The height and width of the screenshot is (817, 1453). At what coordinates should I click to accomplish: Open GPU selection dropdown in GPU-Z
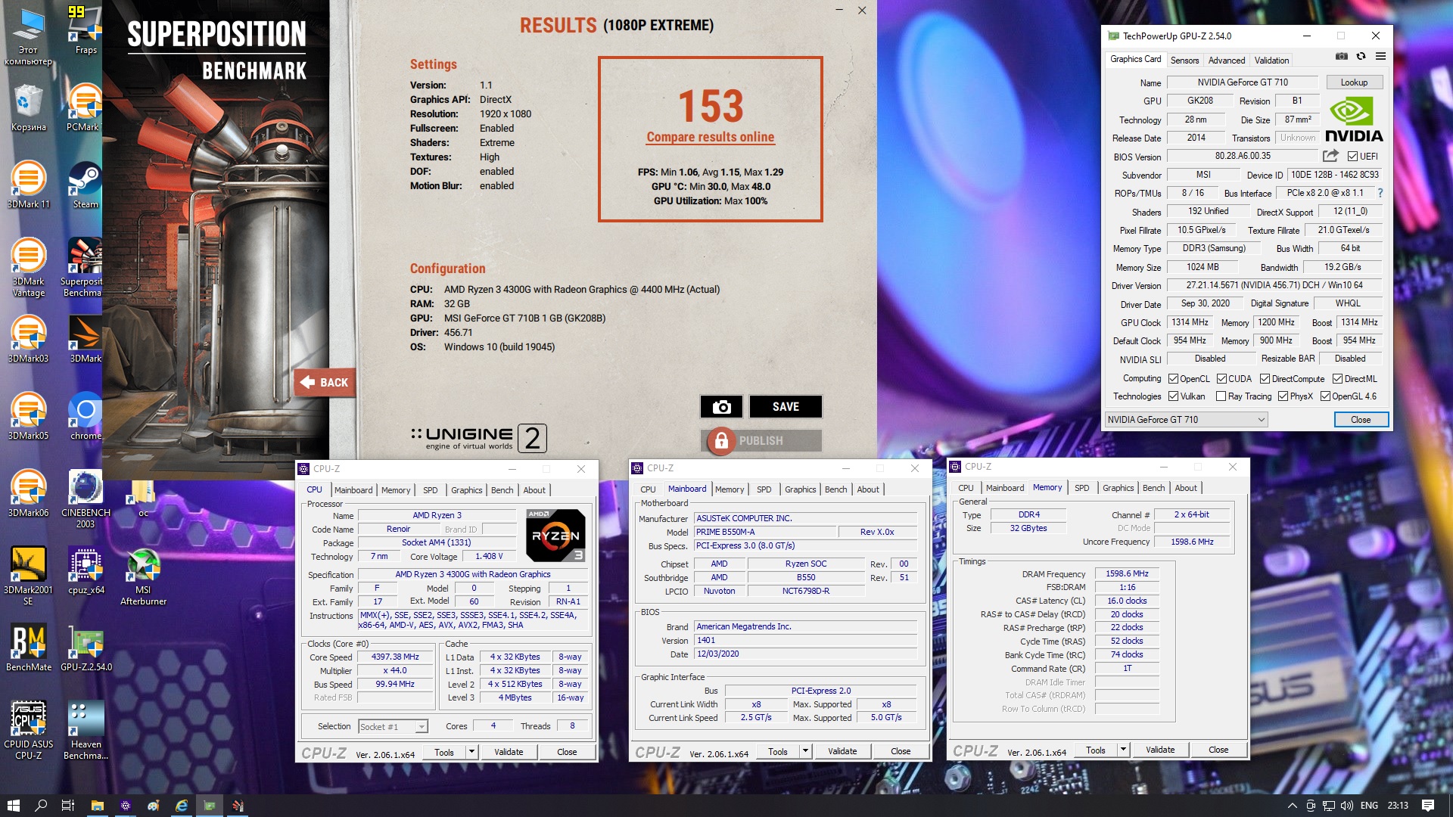(1186, 420)
